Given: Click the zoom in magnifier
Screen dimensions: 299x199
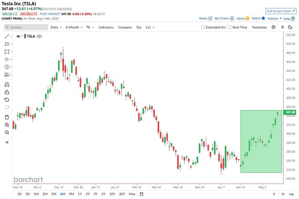Looking at the screenshot, I should [7, 125].
